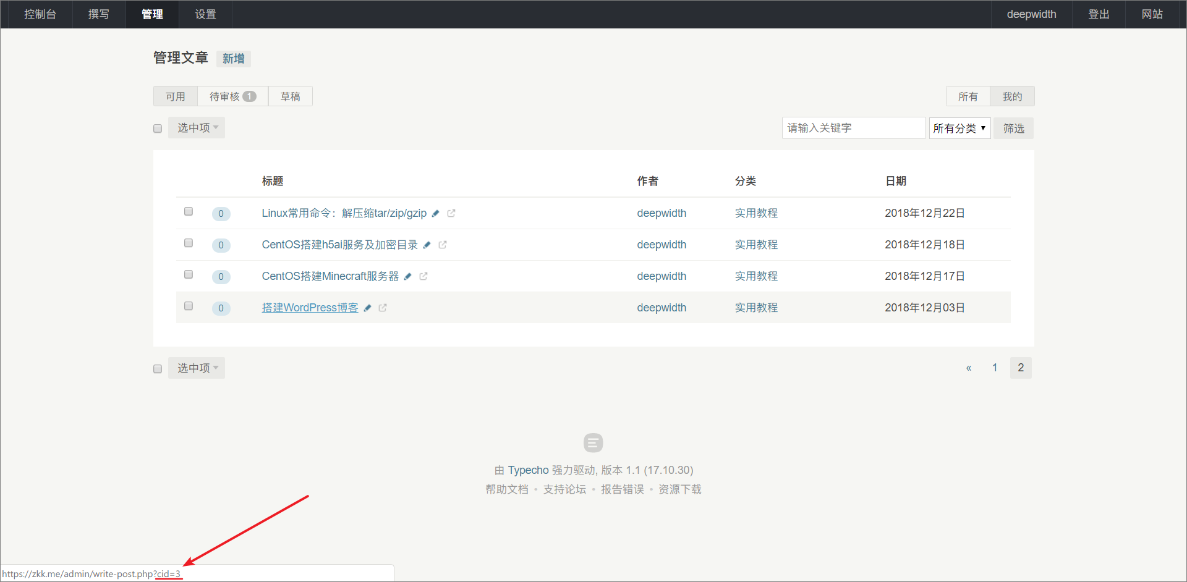Open 搭建WordPress博客 via its external link icon
The height and width of the screenshot is (582, 1187).
click(383, 308)
